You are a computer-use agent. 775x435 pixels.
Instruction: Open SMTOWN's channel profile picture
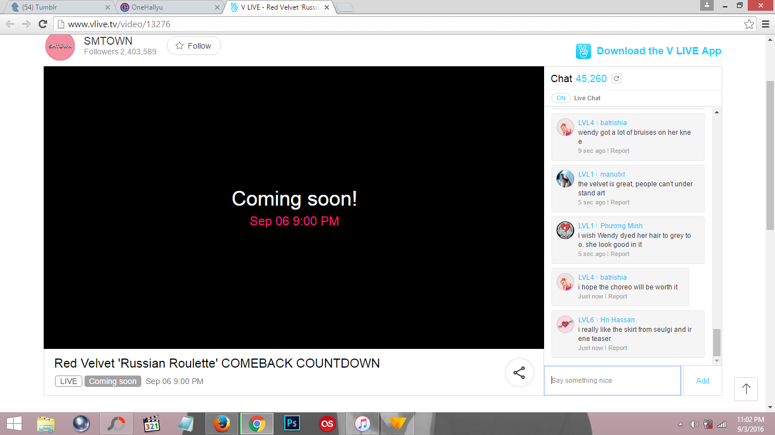tap(60, 46)
